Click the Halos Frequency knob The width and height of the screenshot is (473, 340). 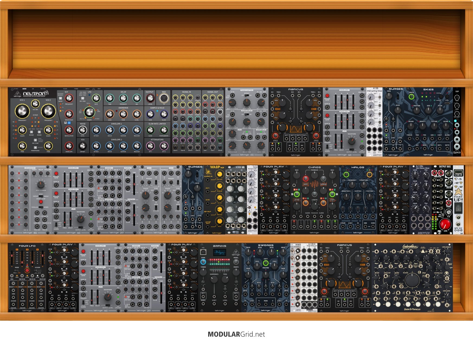click(352, 185)
